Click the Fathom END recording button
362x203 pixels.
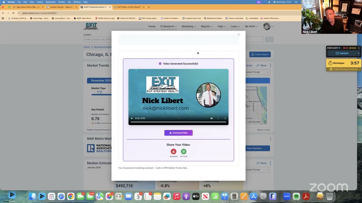(x=346, y=48)
